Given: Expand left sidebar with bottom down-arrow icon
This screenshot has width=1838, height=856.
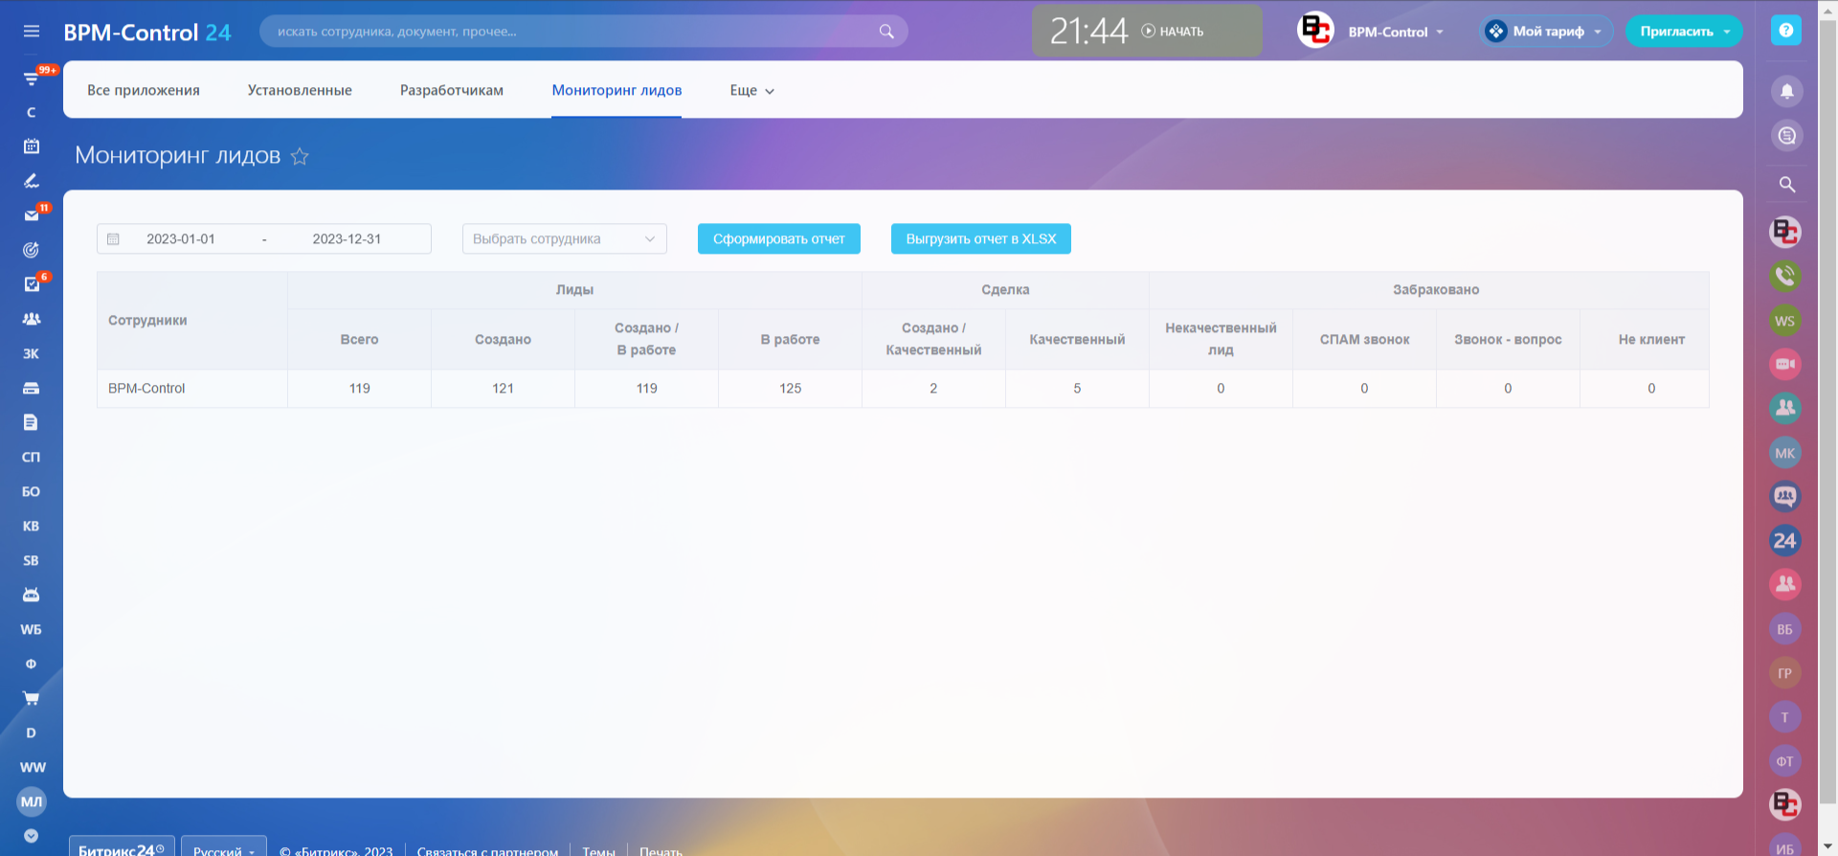Looking at the screenshot, I should pos(32,836).
